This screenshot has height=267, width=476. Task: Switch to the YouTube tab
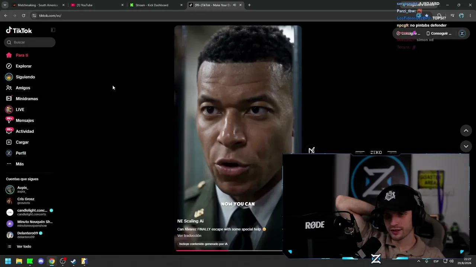(x=97, y=5)
